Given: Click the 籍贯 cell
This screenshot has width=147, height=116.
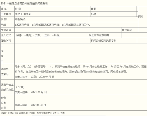Looking at the screenshot, I should click(113, 9).
